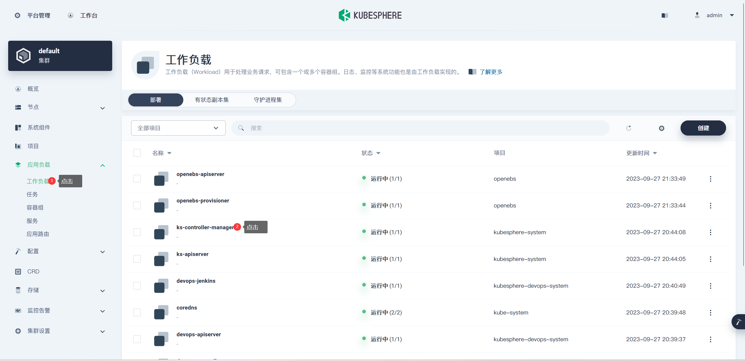Sort by 名称 column arrow
745x361 pixels.
tap(169, 153)
